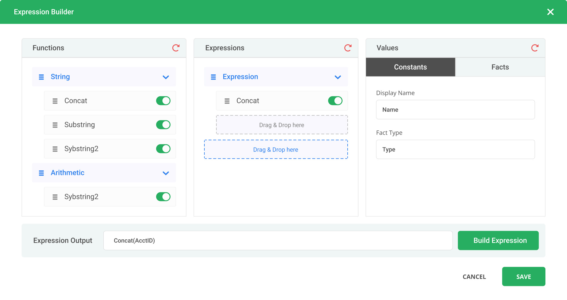Screen dimensions: 567x300
Task: Close the Expression Builder dialog
Action: click(551, 12)
